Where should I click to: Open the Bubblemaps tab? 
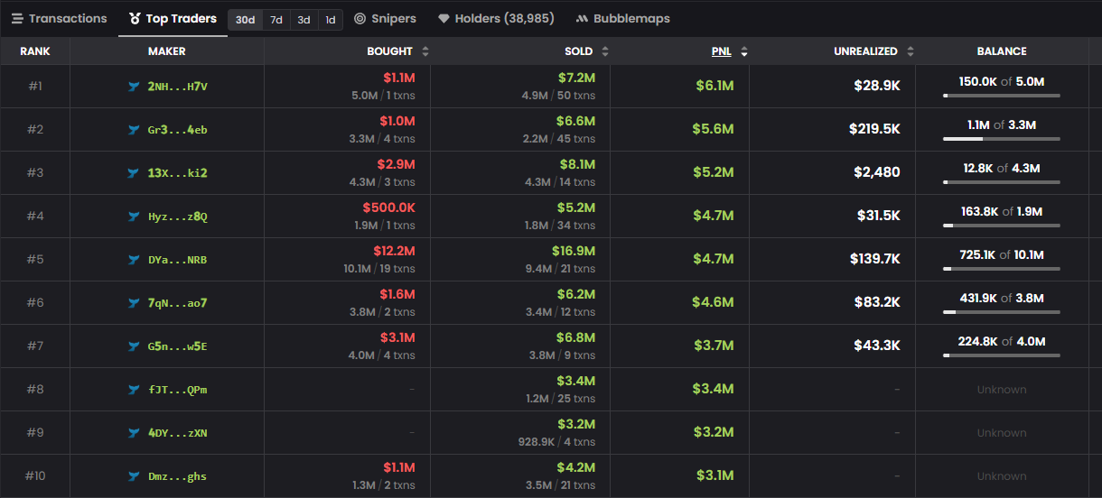pos(622,18)
